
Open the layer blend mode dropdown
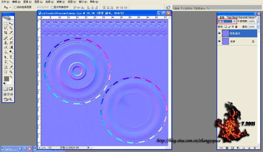tap(227, 21)
